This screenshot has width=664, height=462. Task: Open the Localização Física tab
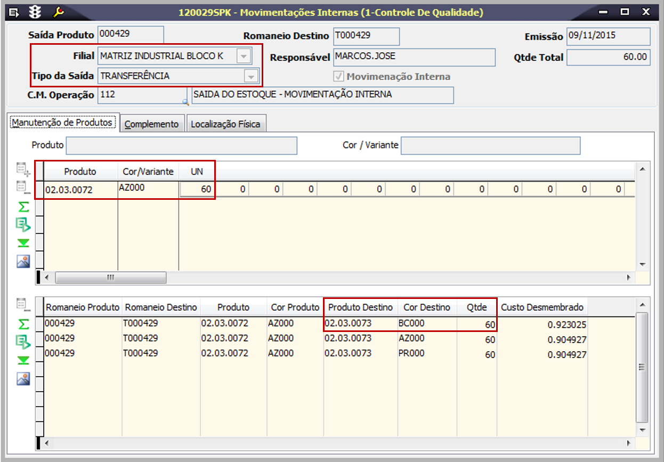click(225, 124)
